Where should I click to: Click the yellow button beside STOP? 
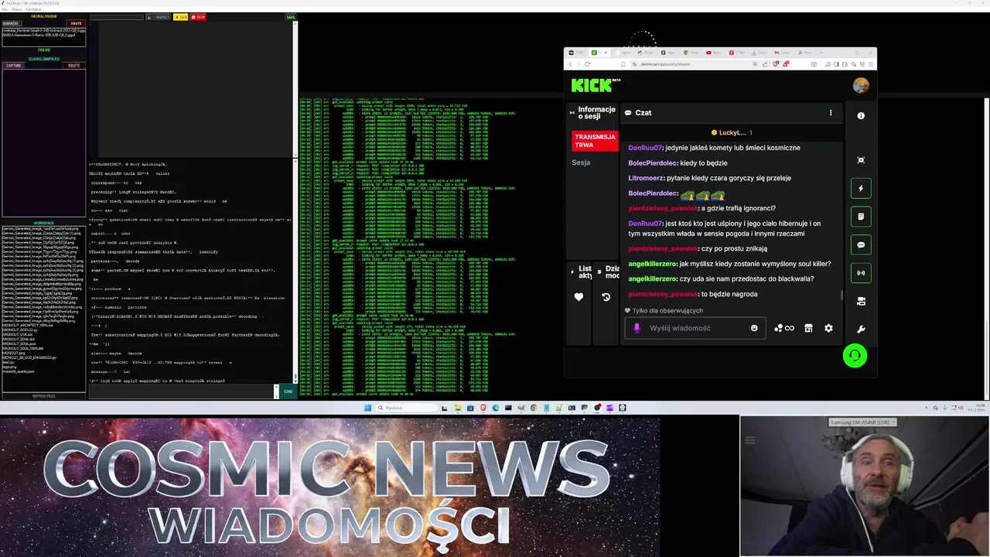(x=180, y=17)
